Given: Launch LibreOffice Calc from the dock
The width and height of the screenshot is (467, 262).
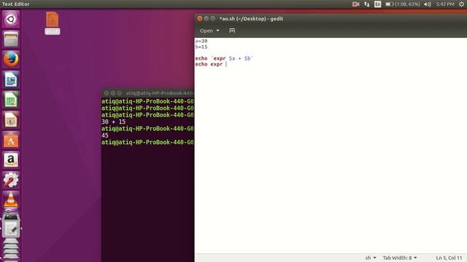Looking at the screenshot, I should pyautogui.click(x=11, y=100).
